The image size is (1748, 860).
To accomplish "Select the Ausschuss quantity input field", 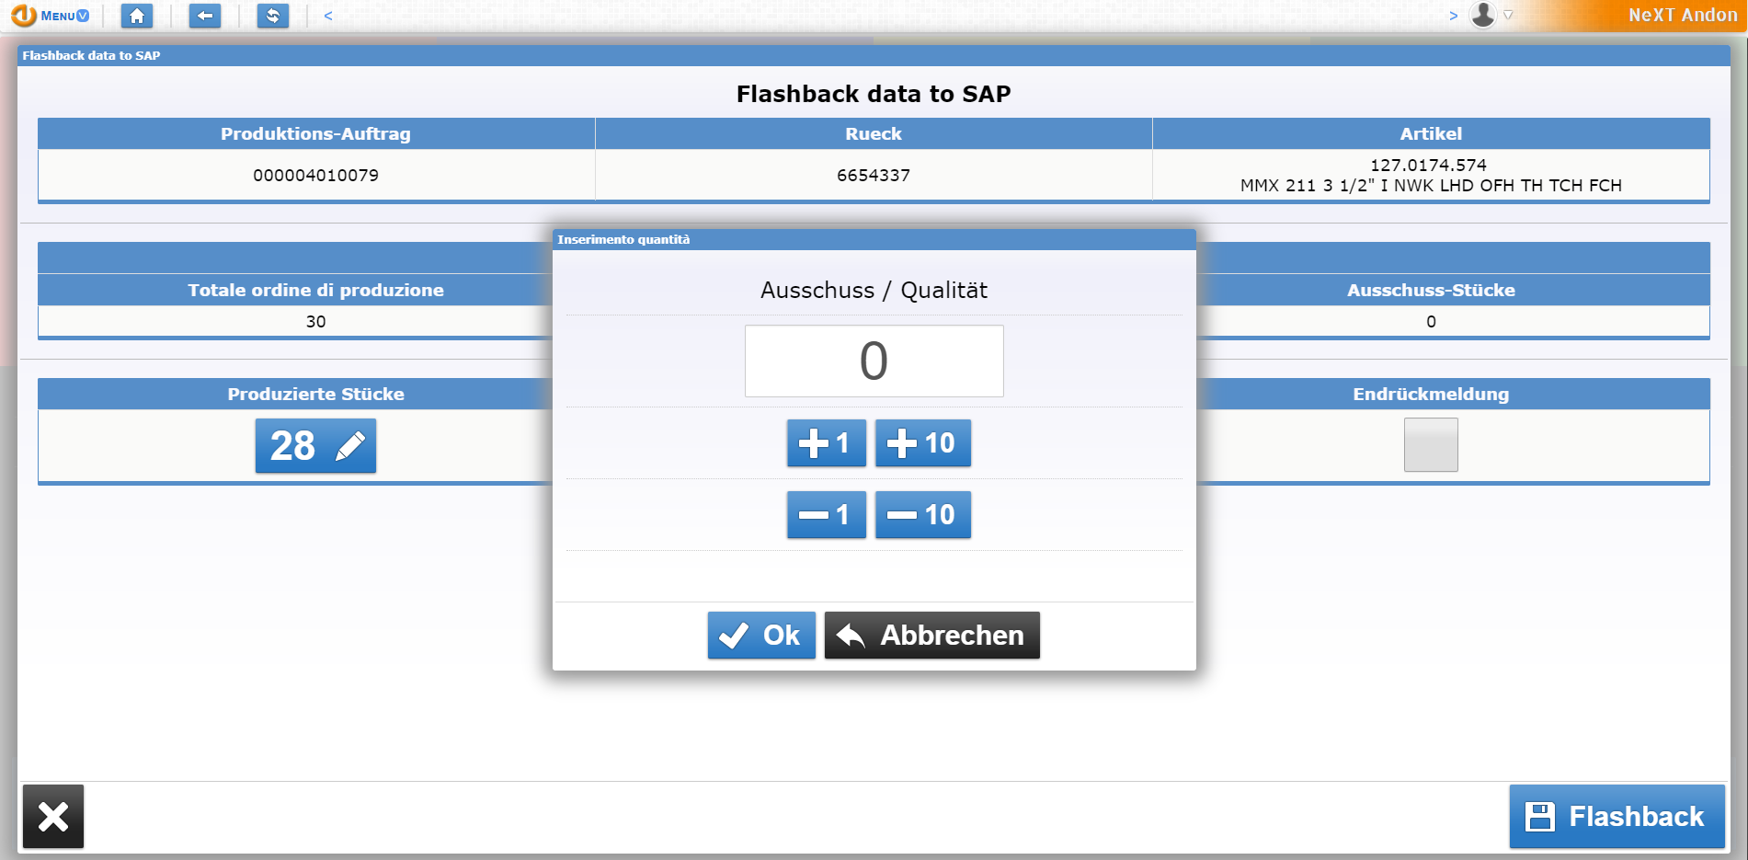I will pyautogui.click(x=874, y=361).
